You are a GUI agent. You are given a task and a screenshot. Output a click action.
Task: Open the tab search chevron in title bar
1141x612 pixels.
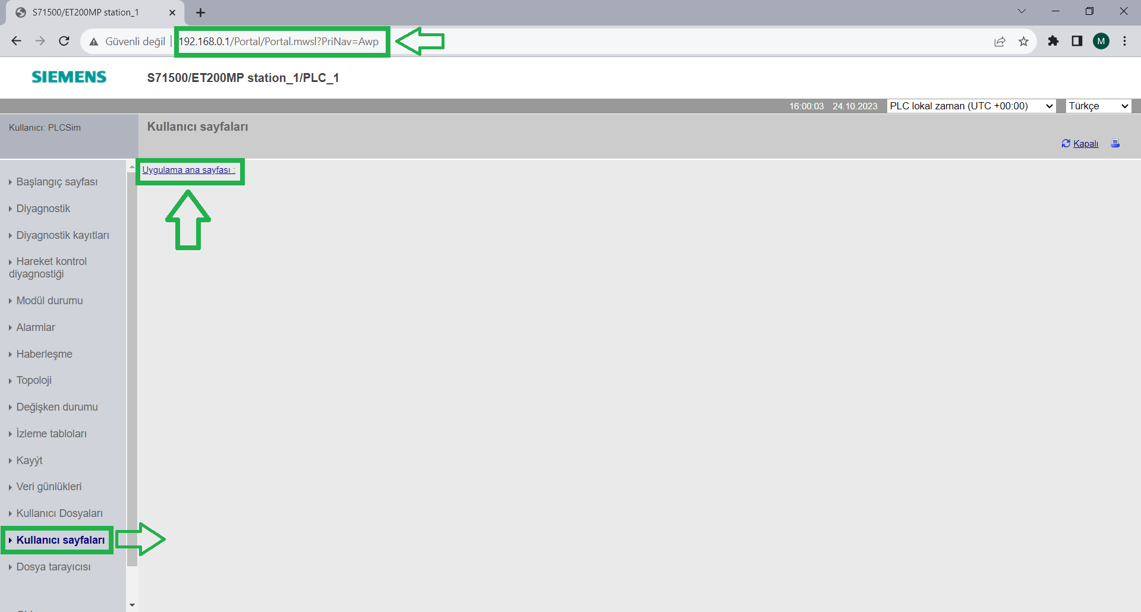[x=1022, y=11]
